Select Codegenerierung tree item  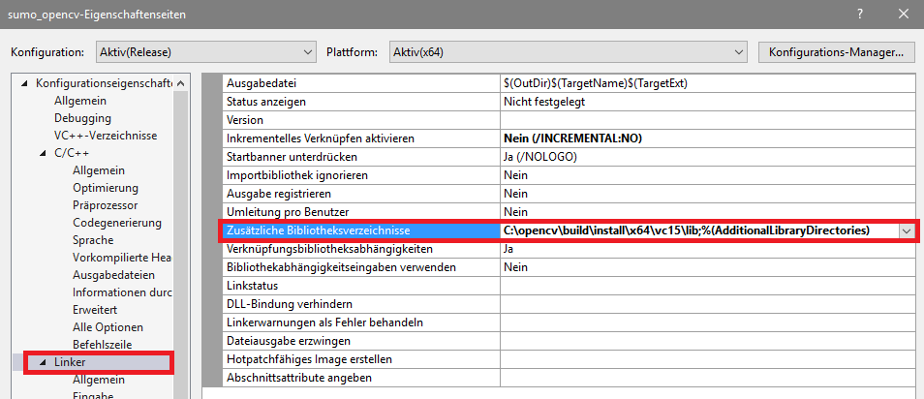116,223
